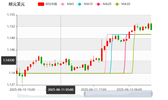Click the 2025-06-11 05:00 axis pointer label

click(61, 89)
